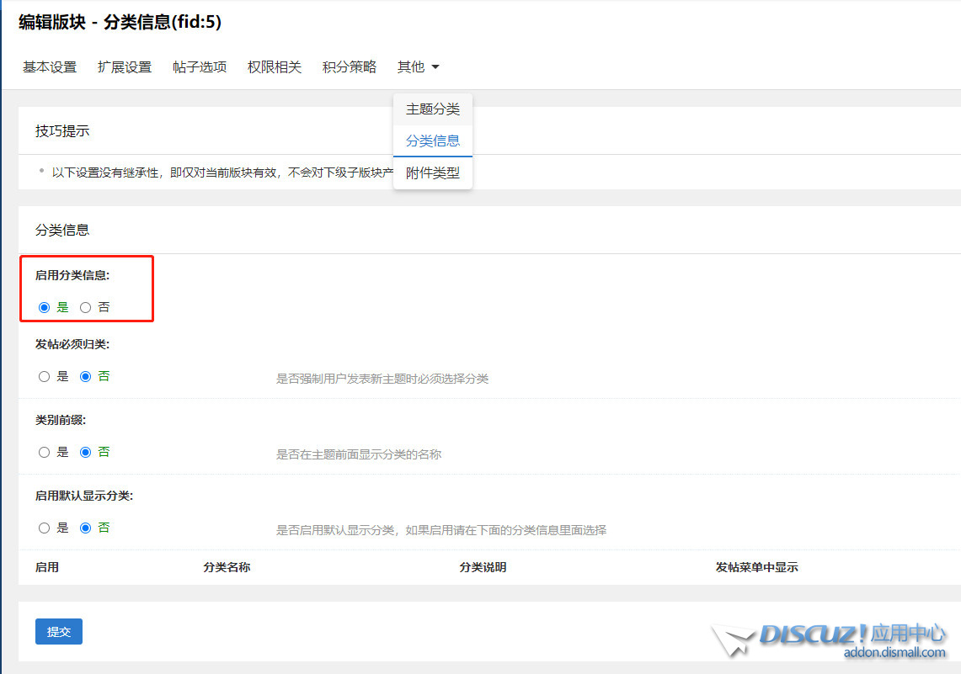This screenshot has height=674, width=961.
Task: Open the 分类信息 menu entry
Action: (x=432, y=141)
